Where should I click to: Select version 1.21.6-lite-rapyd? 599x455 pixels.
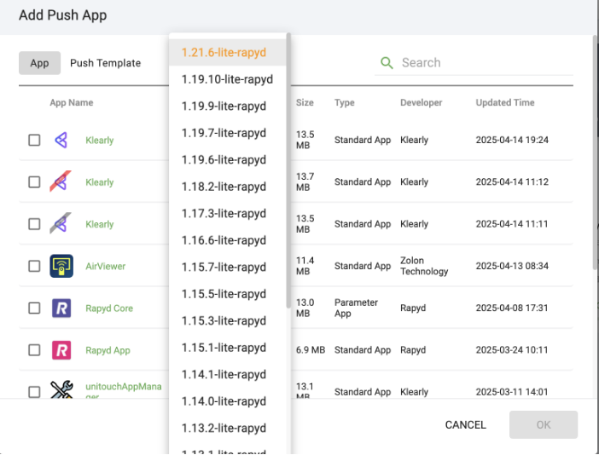228,52
